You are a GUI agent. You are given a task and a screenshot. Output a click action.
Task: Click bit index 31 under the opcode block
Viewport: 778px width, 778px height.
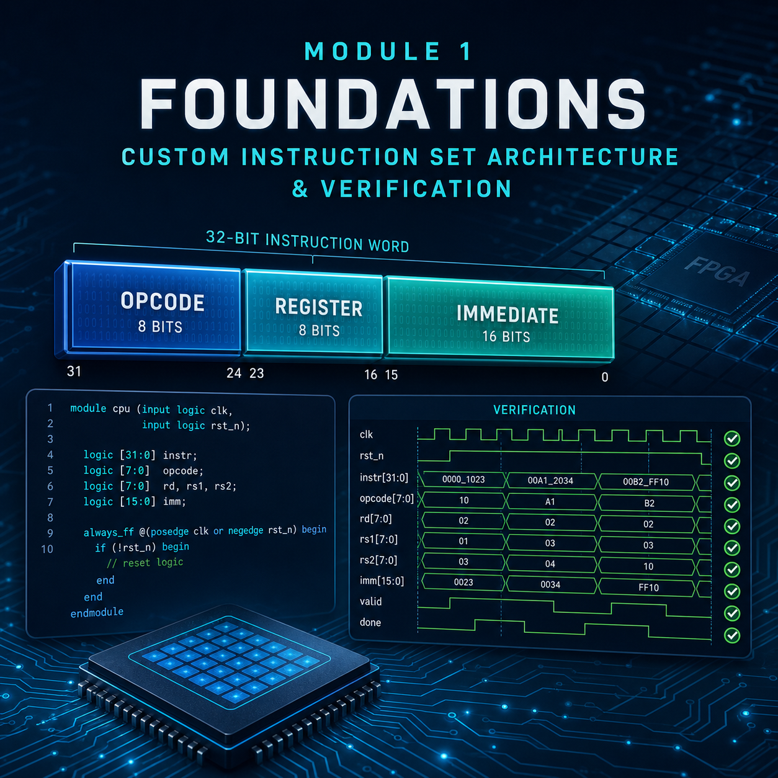point(74,371)
